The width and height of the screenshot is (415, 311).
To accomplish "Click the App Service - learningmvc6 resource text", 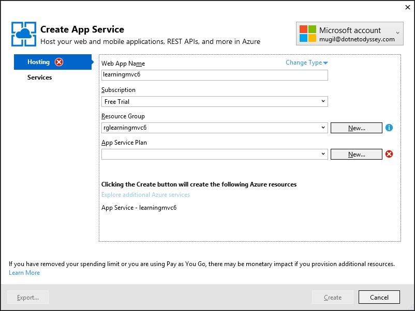I will (x=139, y=208).
